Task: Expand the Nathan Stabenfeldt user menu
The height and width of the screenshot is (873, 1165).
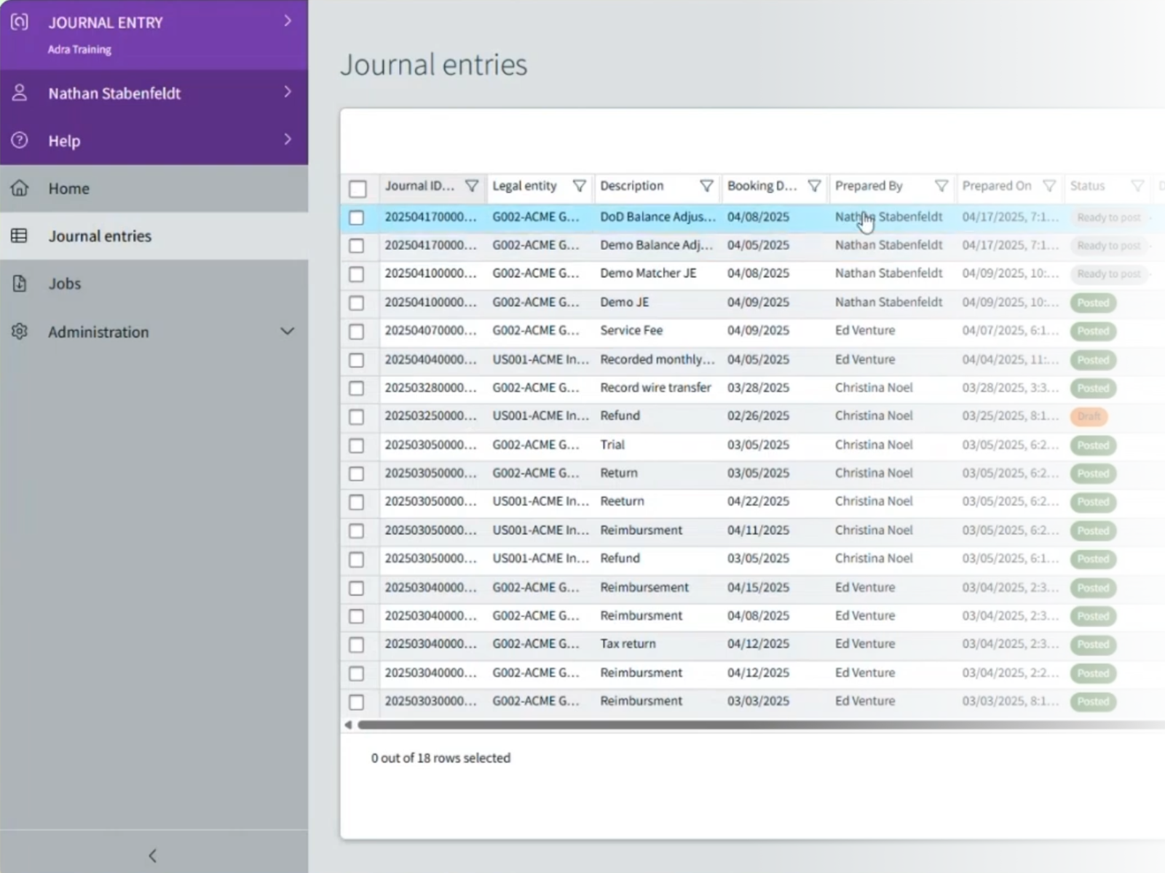Action: coord(287,92)
